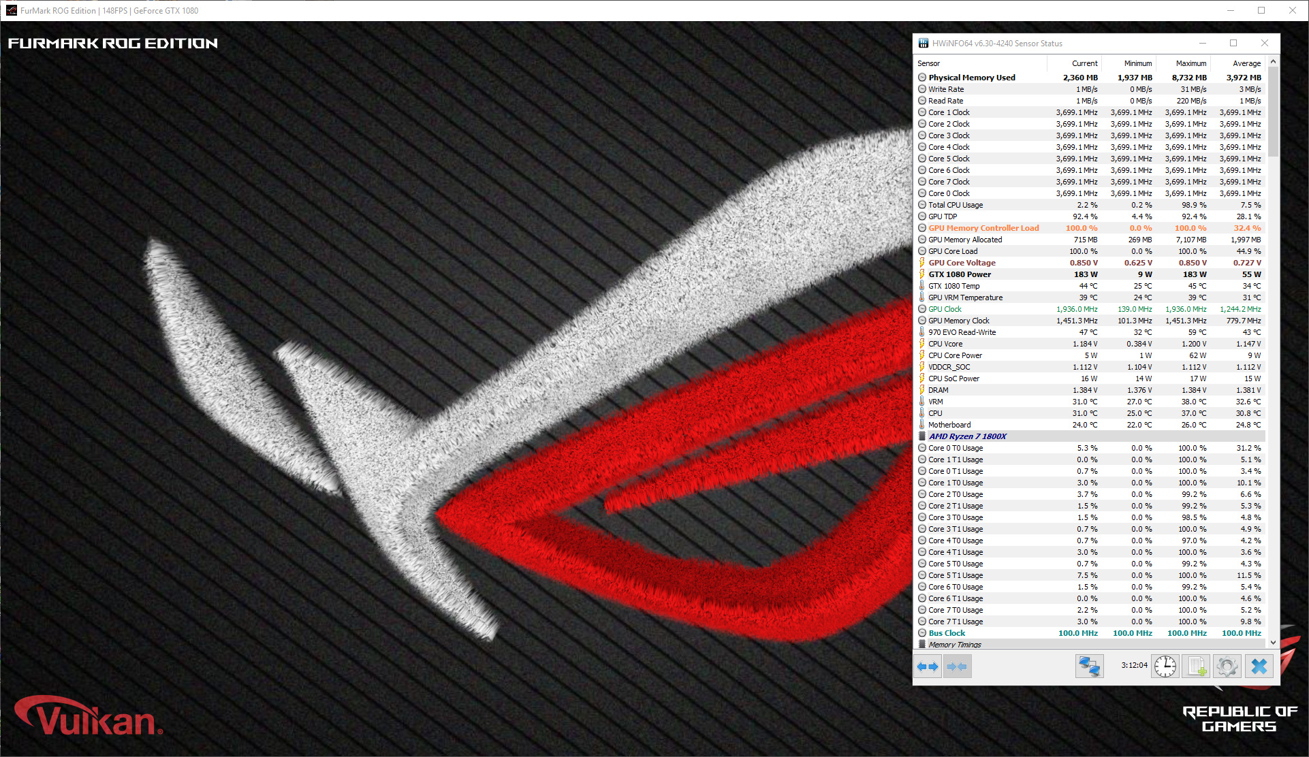Click the scrollbar down arrow in sensor list
The width and height of the screenshot is (1309, 757).
click(1273, 642)
